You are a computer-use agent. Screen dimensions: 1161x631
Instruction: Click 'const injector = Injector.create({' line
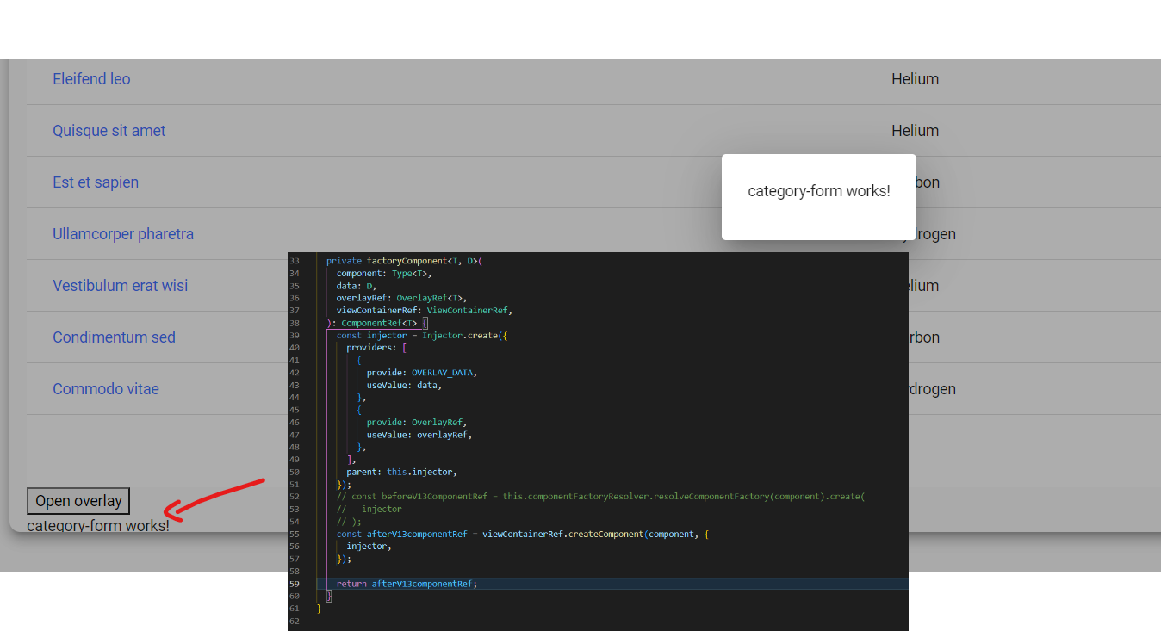[x=422, y=335]
